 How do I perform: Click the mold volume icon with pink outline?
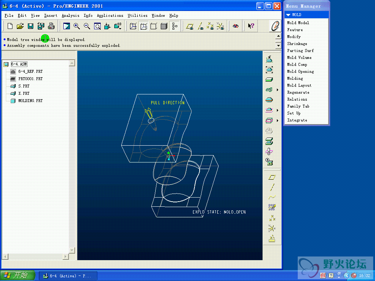click(269, 110)
